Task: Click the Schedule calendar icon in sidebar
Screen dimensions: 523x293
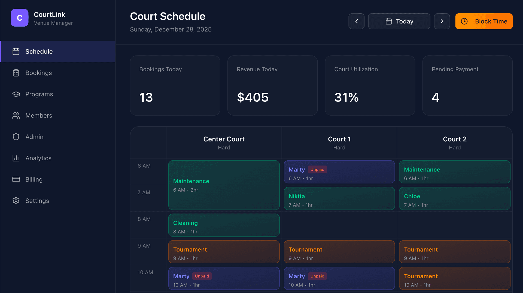Action: point(16,51)
